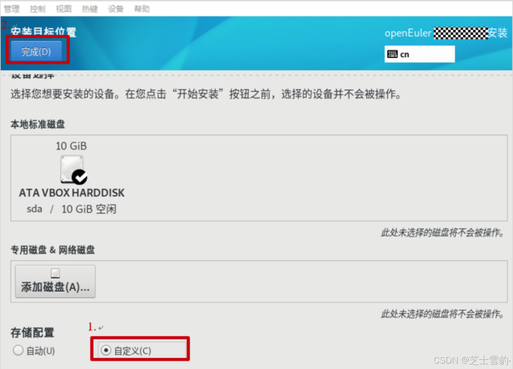Open the 管理 menu
The width and height of the screenshot is (513, 369).
pyautogui.click(x=12, y=9)
